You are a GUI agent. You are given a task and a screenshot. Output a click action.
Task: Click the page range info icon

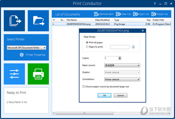tap(133, 47)
